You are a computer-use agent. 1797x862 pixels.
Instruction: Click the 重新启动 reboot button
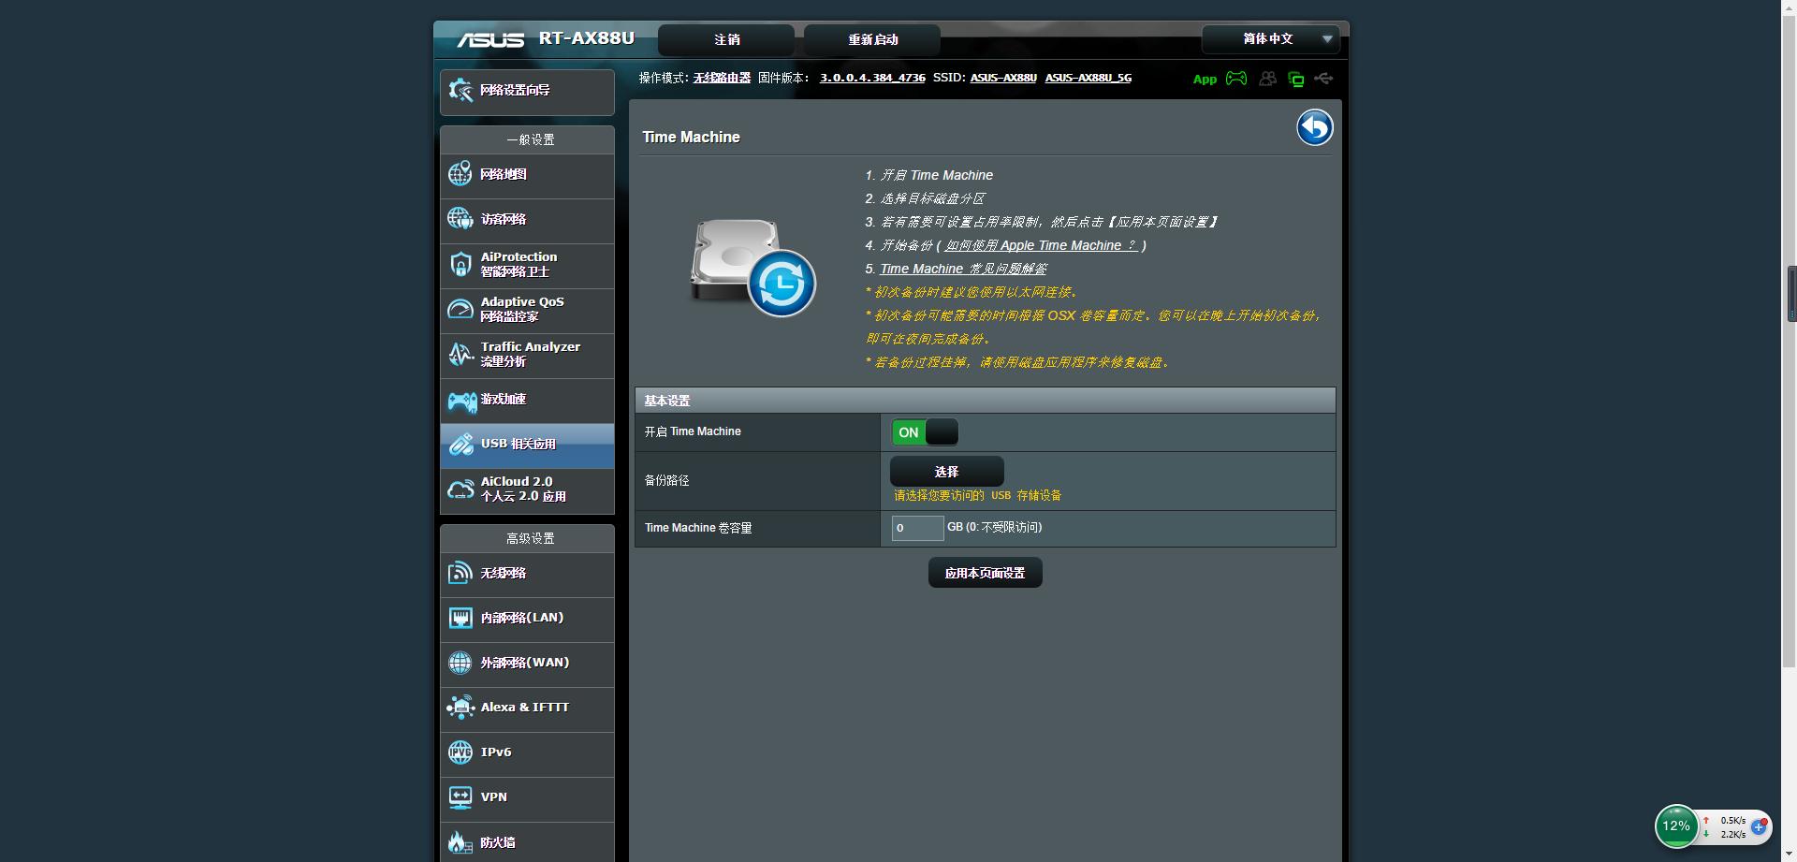872,39
